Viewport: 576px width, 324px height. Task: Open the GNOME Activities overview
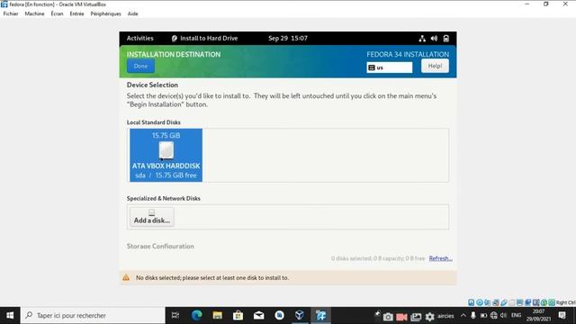(x=140, y=38)
